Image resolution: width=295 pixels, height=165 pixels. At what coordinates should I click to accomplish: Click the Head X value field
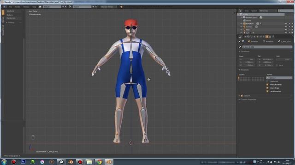point(247,59)
